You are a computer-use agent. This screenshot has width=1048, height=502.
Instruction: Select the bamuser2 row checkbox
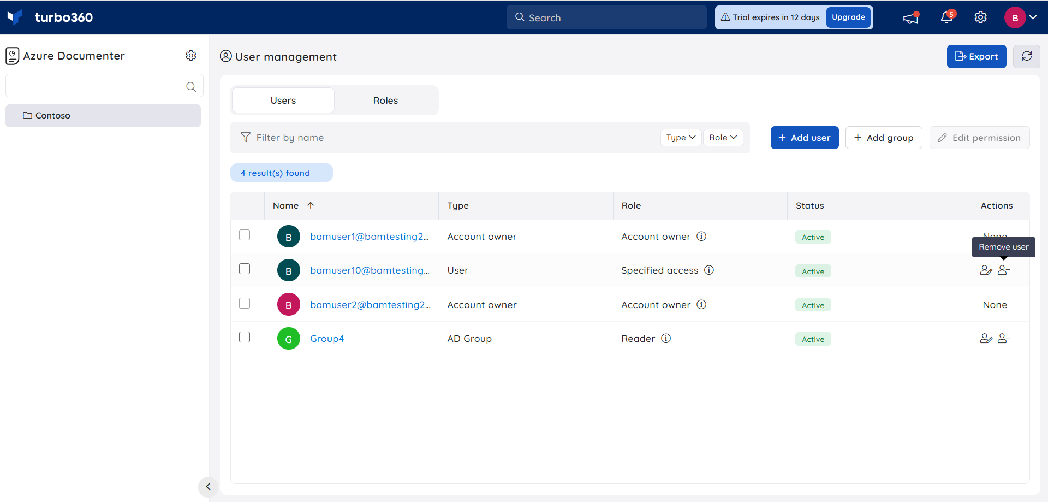pyautogui.click(x=245, y=303)
